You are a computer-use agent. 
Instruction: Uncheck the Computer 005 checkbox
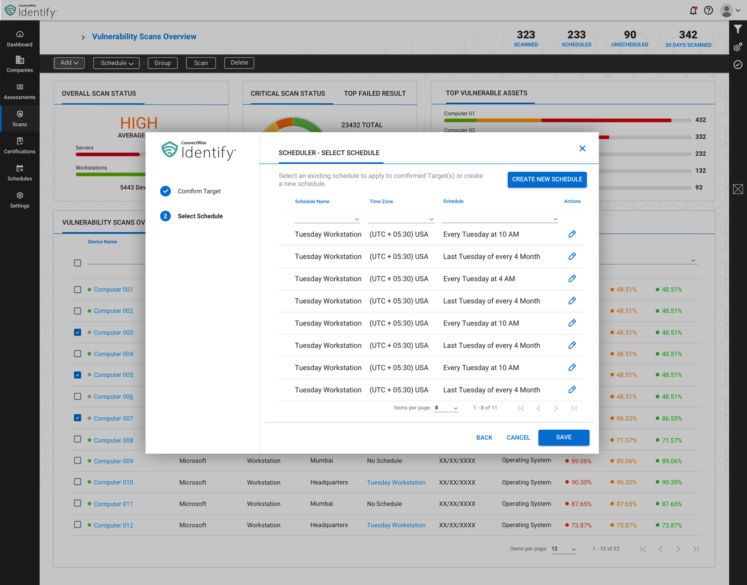coord(77,375)
